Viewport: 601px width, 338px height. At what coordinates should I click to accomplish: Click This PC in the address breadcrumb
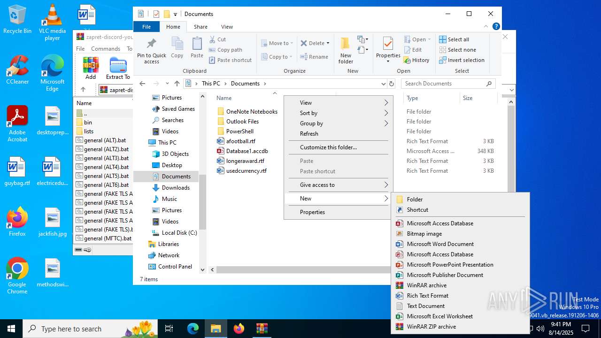tap(211, 84)
